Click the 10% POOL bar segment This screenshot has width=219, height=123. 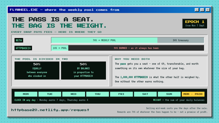60,48
